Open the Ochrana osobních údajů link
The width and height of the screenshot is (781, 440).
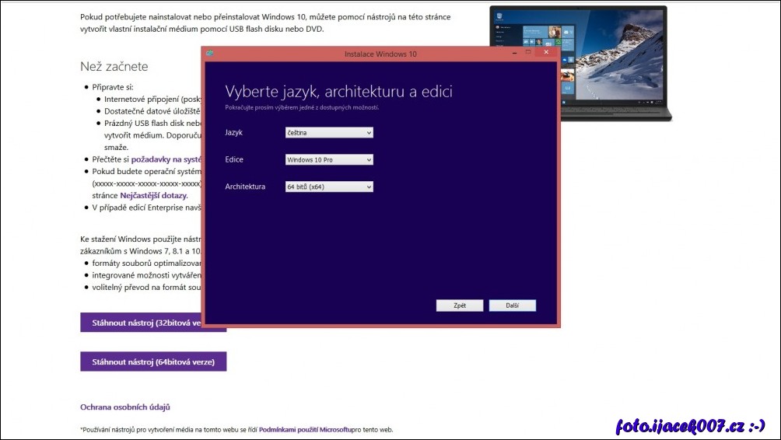point(124,407)
